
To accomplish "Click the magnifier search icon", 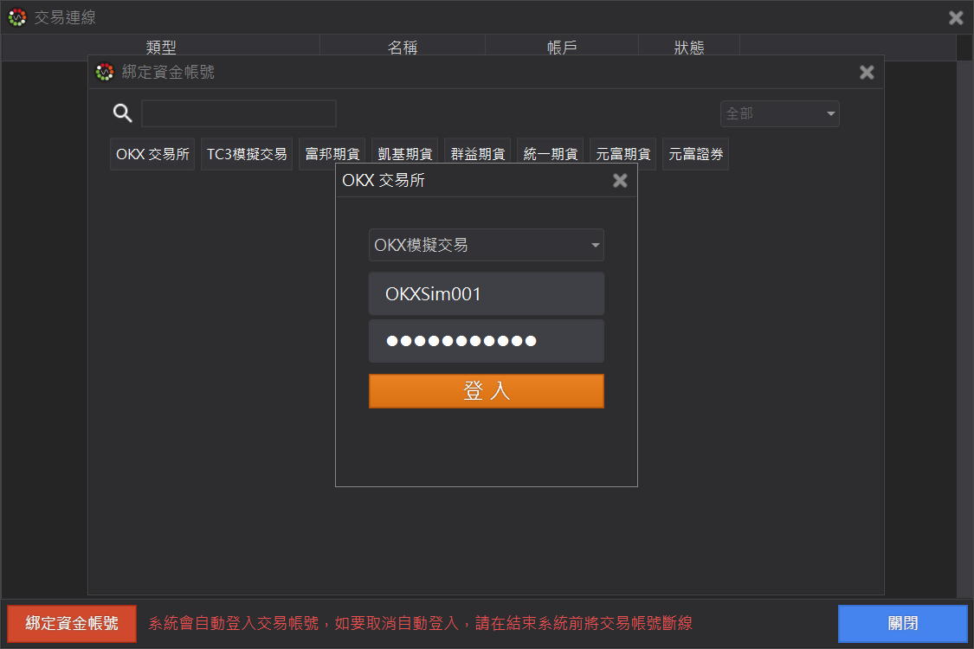I will click(123, 113).
